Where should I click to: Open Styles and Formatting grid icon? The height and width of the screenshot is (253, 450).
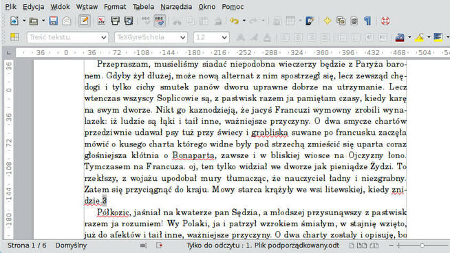point(14,37)
